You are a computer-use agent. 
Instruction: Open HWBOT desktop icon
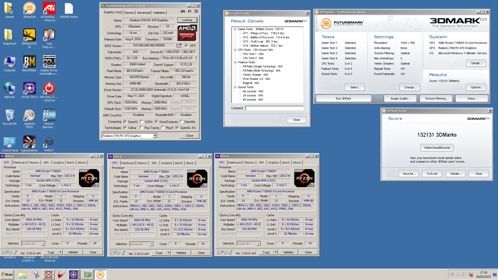[x=49, y=144]
